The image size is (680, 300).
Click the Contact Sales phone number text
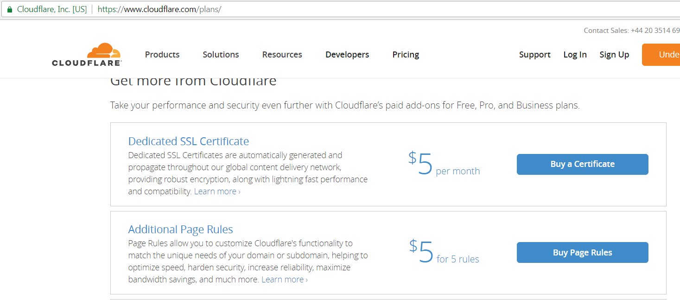click(x=632, y=31)
